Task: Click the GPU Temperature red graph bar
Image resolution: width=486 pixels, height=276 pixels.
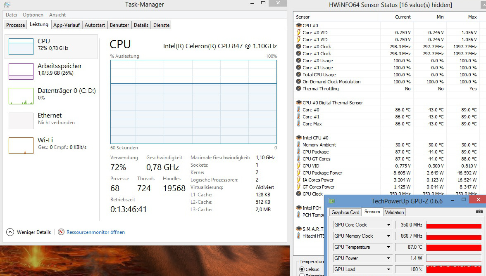Action: pos(454,247)
